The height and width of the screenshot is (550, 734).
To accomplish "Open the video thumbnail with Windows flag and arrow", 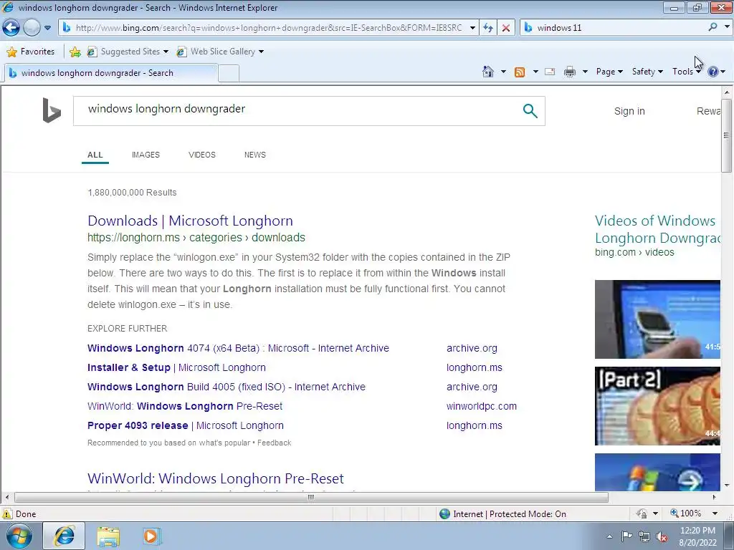I will [657, 473].
